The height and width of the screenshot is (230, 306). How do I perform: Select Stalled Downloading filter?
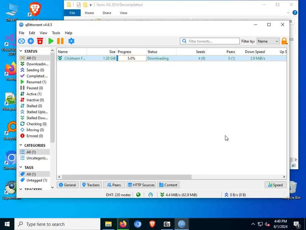point(35,118)
